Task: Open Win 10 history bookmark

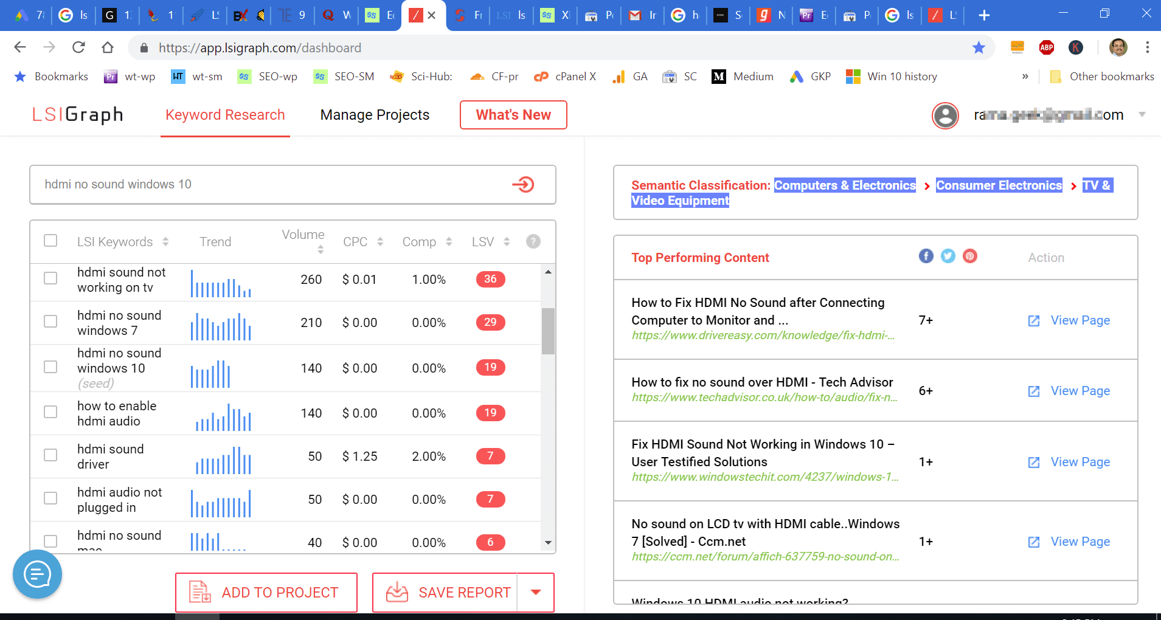Action: (x=892, y=77)
